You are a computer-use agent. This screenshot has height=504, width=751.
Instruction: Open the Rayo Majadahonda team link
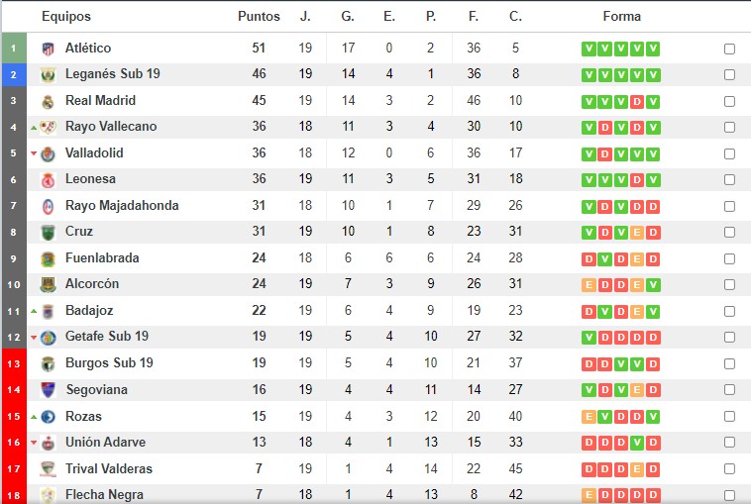pos(122,206)
